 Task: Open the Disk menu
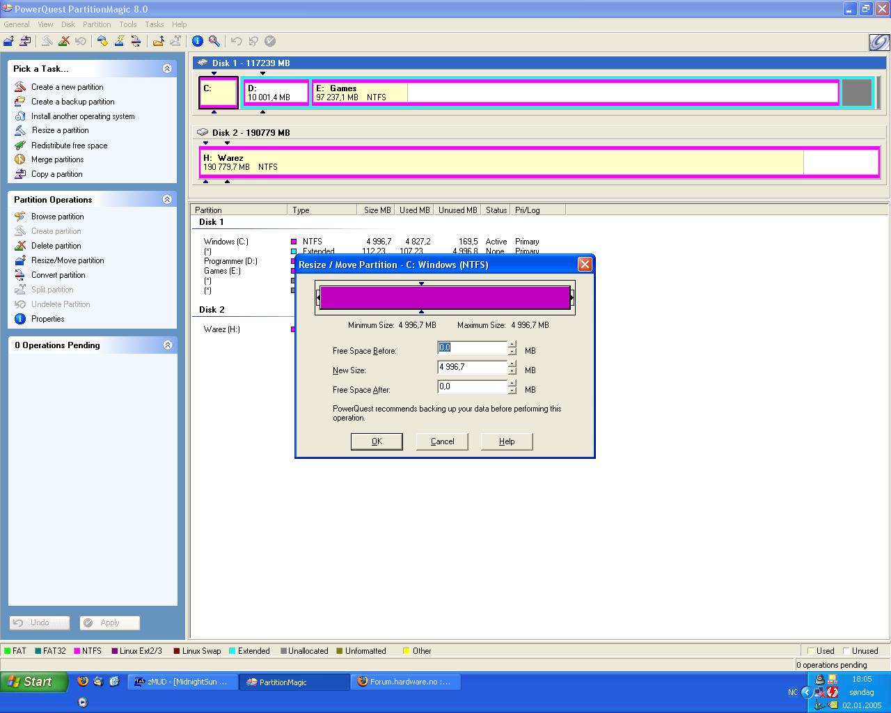[68, 24]
